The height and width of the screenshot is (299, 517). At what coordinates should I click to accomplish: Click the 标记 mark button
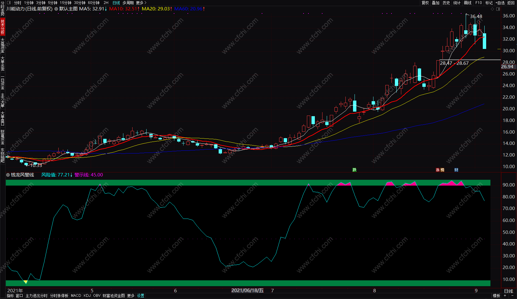coord(489,3)
